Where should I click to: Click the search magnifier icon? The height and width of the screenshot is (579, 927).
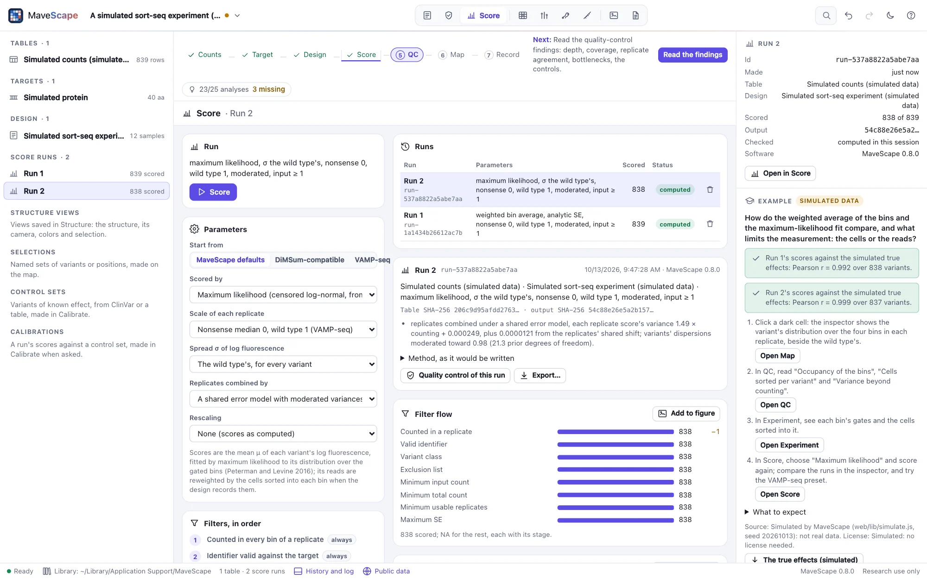826,15
